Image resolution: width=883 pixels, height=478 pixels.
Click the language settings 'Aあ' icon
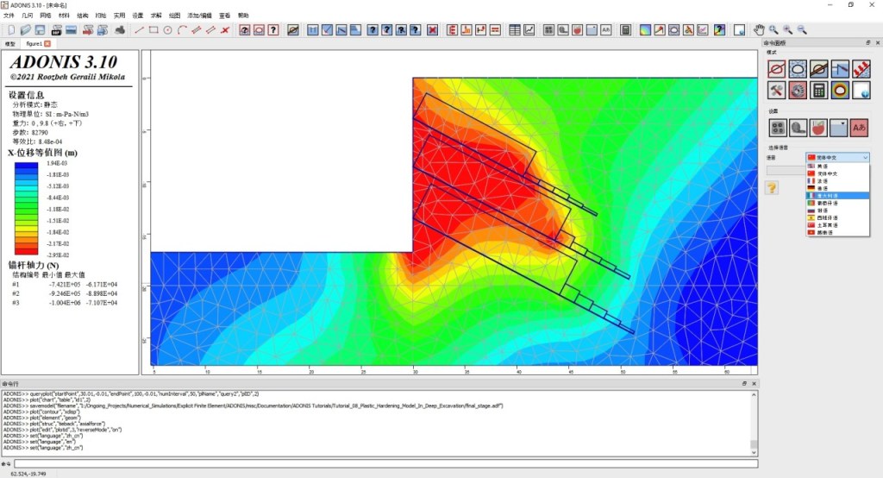(x=859, y=127)
